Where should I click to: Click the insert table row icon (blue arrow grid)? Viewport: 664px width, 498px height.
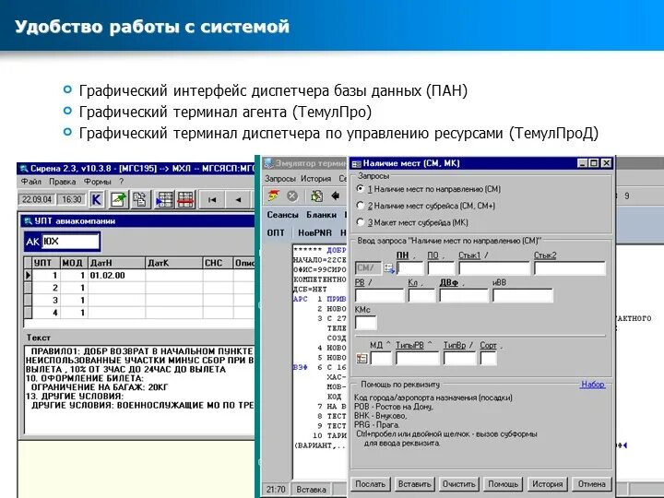point(165,199)
